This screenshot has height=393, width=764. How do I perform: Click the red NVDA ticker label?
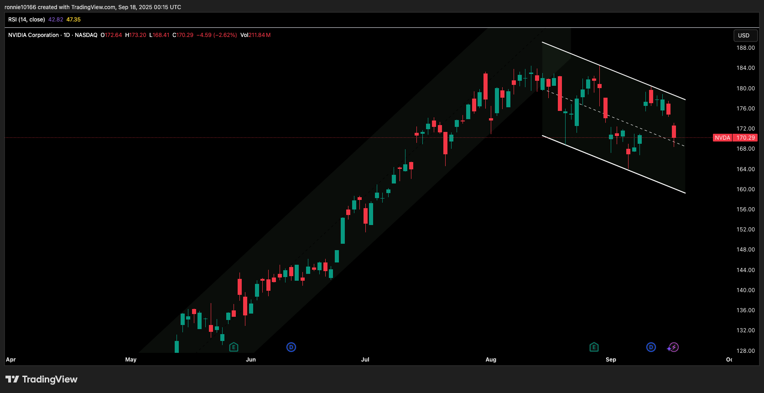[x=722, y=137]
